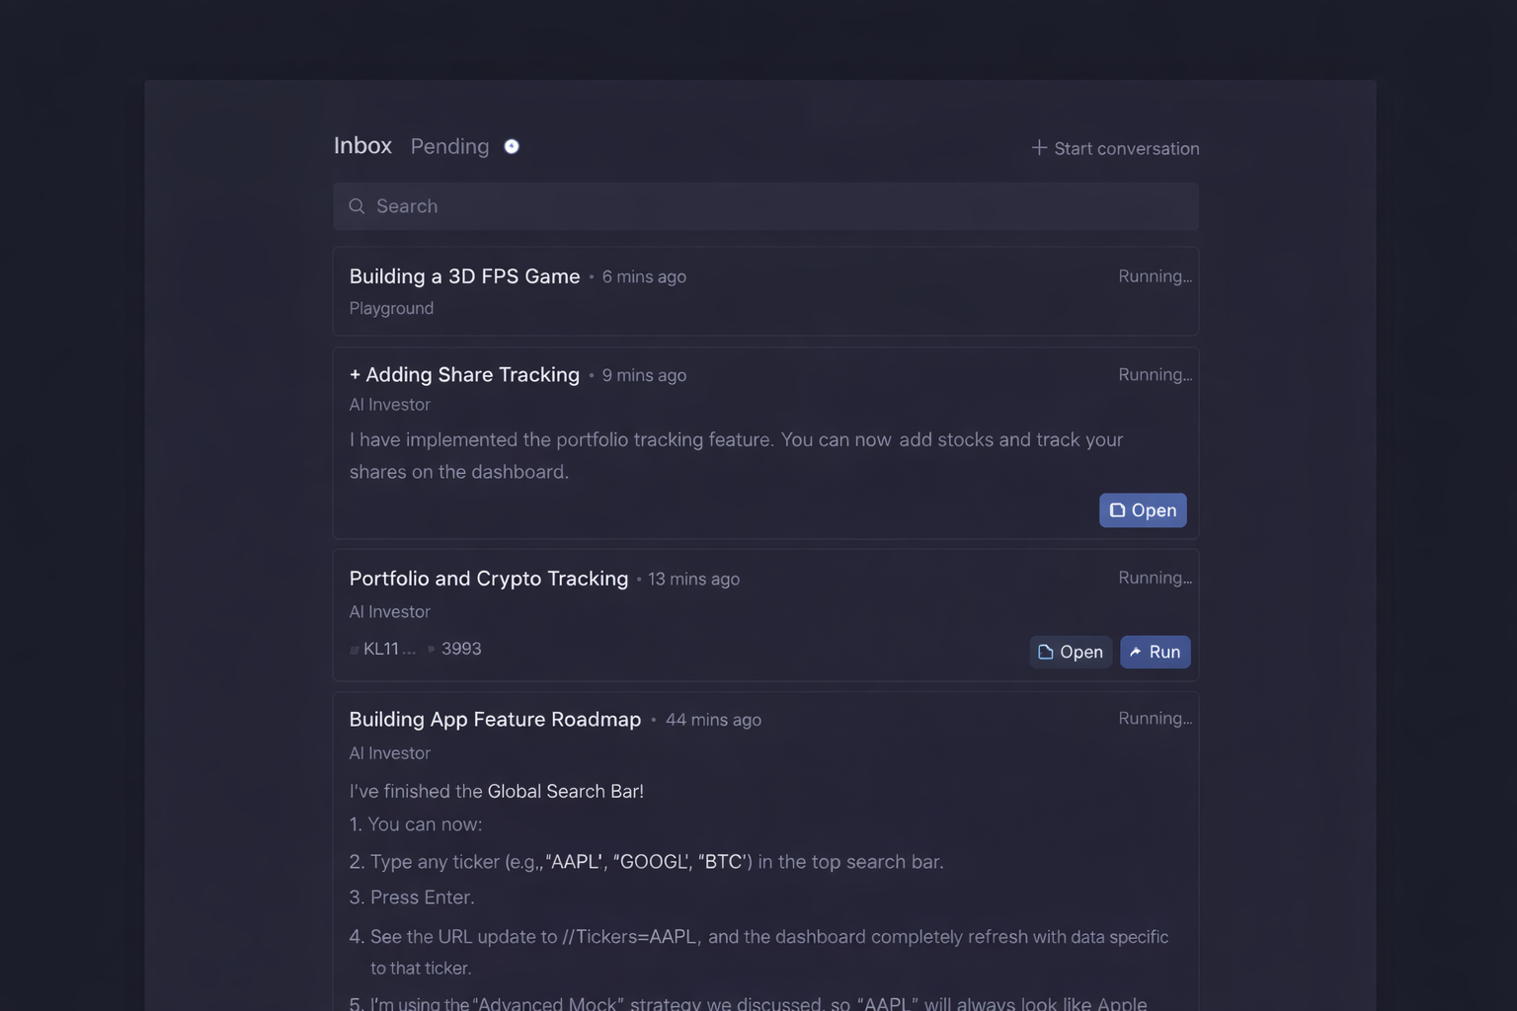1517x1011 pixels.
Task: Click the file icon on Portfolio and Crypto Tracking's Open button
Action: point(1045,652)
